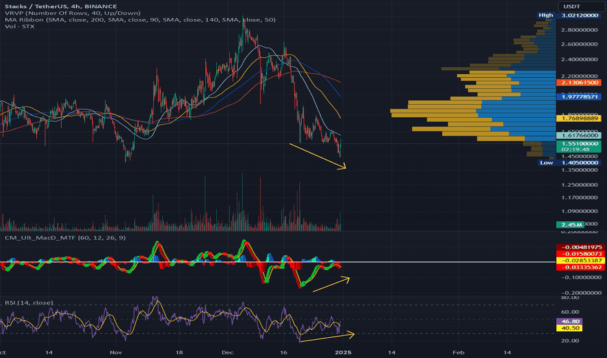Screen dimensions: 607x358
Task: Click the Low 1.40500000 price label
Action: click(x=569, y=163)
